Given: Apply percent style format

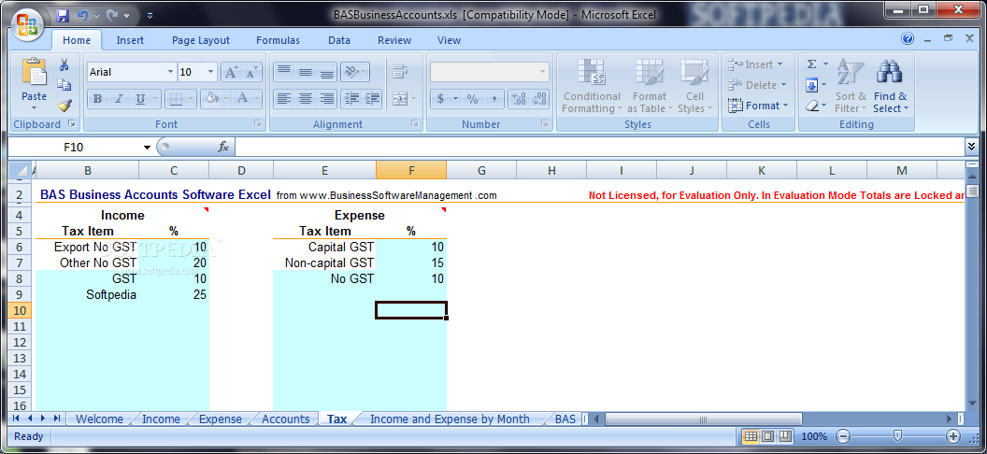Looking at the screenshot, I should pyautogui.click(x=473, y=99).
